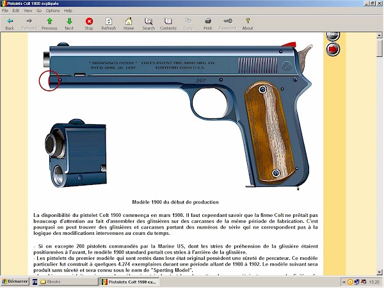This screenshot has width=384, height=288.
Task: Click the quick-launch icon next to Démarrer
Action: pos(35,282)
